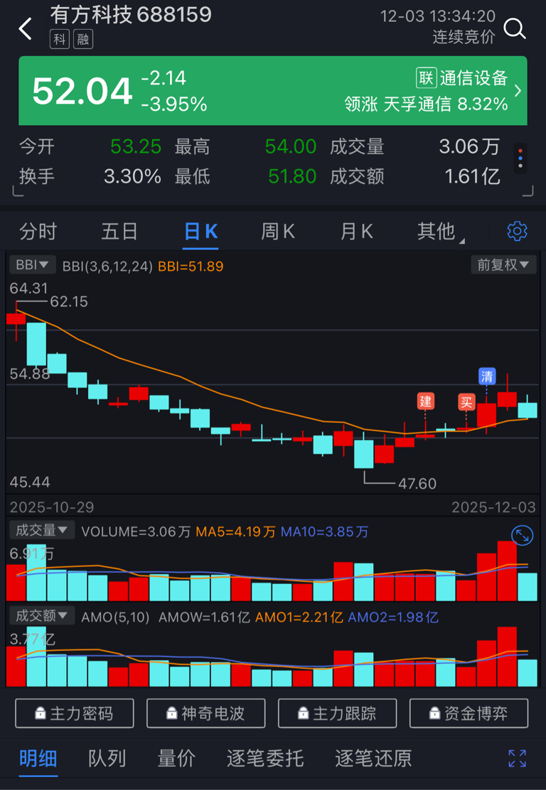Tap the 最低 51.80 value
Image resolution: width=546 pixels, height=790 pixels.
pos(292,176)
